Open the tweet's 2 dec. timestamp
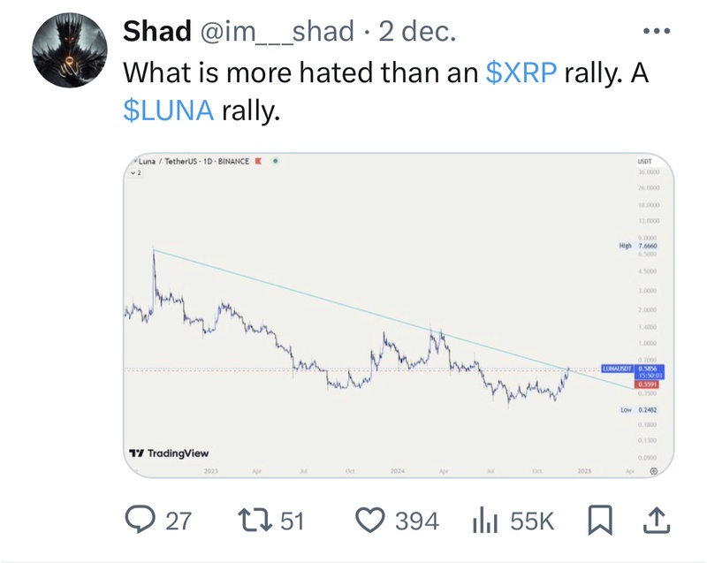The height and width of the screenshot is (563, 707). click(x=417, y=32)
